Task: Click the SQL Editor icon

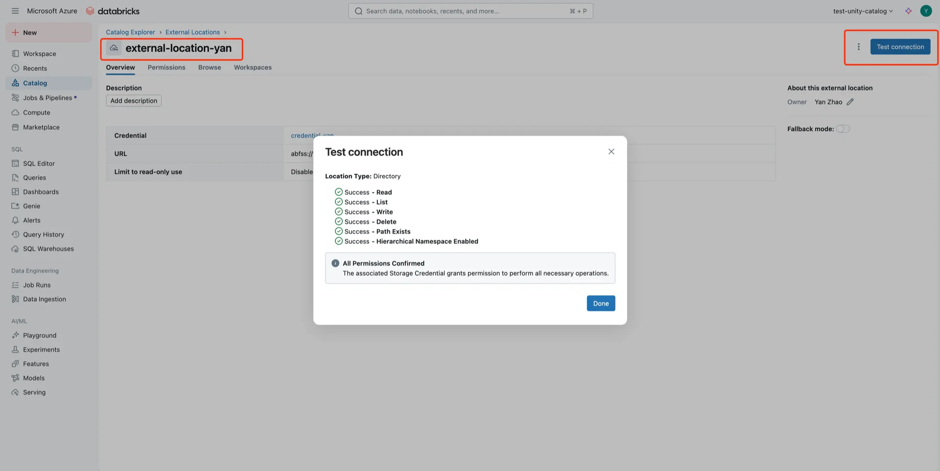Action: (x=15, y=164)
